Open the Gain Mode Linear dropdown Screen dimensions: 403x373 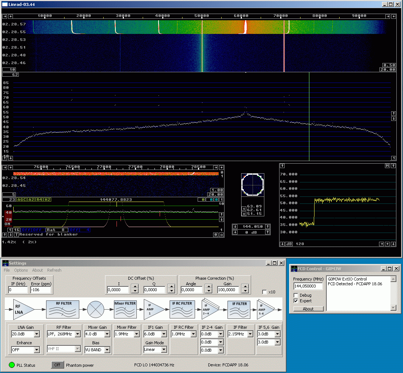(164, 349)
